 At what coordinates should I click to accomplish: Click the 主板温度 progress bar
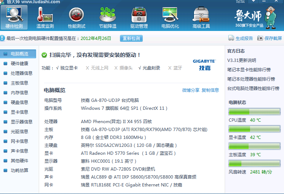(x=254, y=146)
